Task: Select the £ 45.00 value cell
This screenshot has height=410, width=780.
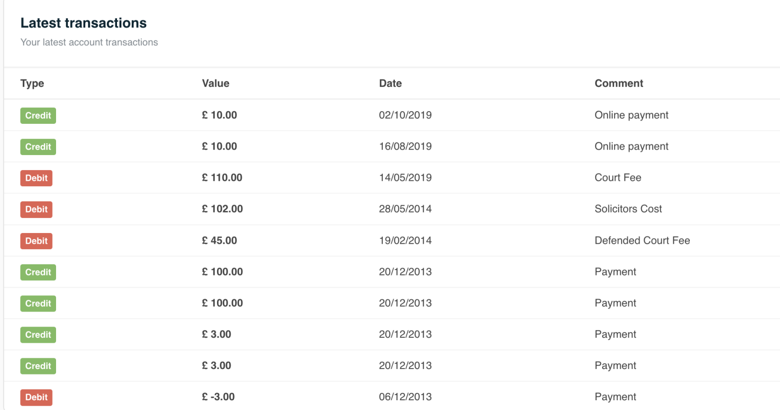Action: [219, 240]
